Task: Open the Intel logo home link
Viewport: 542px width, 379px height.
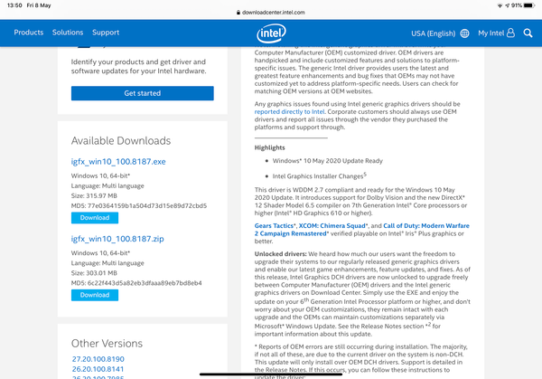Action: pyautogui.click(x=271, y=33)
